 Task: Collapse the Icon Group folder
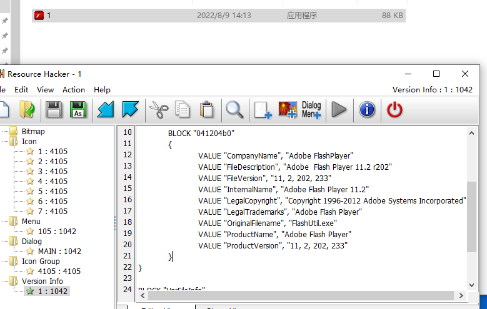[x=13, y=262]
